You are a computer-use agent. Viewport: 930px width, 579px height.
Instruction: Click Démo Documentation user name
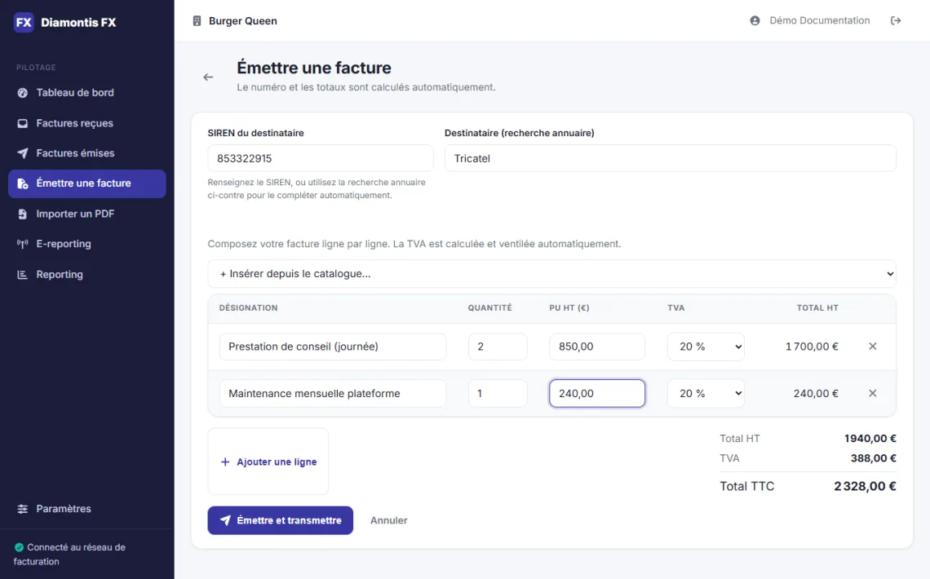[x=819, y=20]
